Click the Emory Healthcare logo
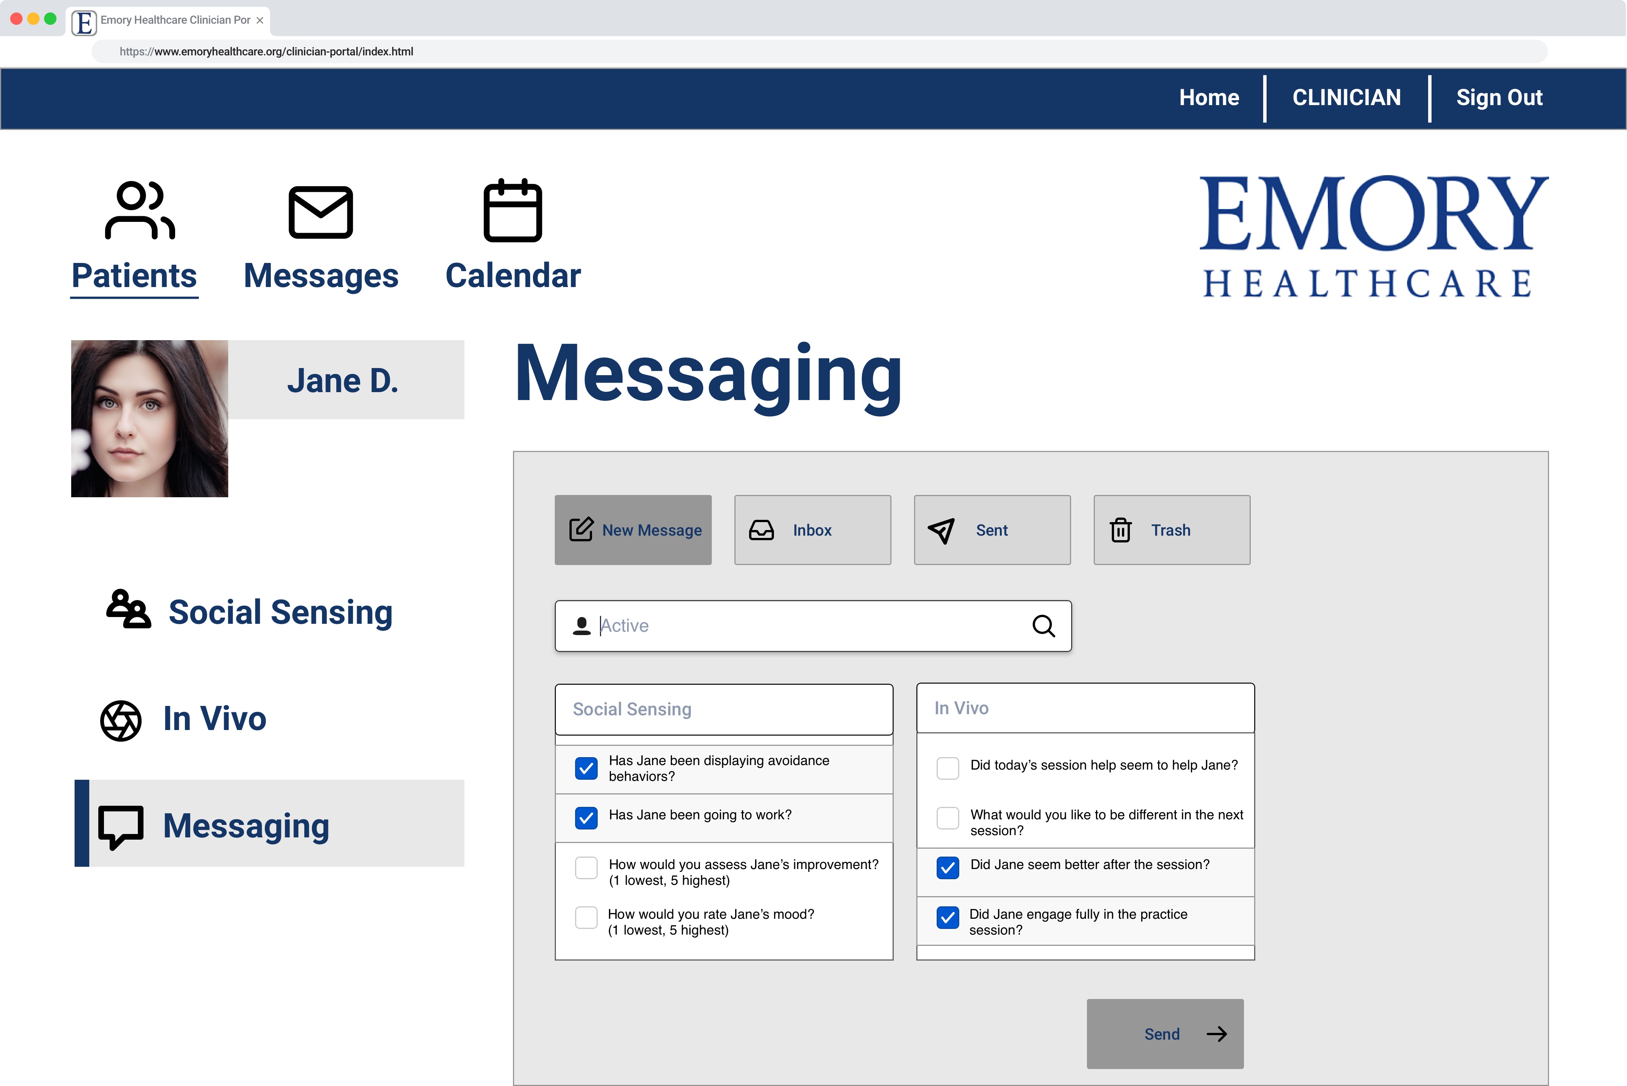The height and width of the screenshot is (1086, 1627). 1374,236
